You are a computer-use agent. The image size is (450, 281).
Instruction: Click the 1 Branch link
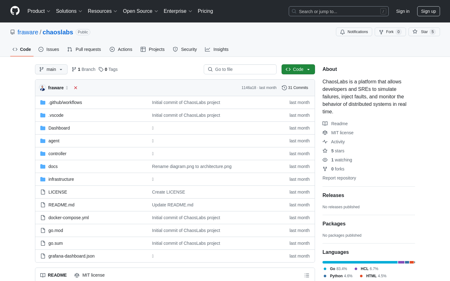click(x=83, y=69)
